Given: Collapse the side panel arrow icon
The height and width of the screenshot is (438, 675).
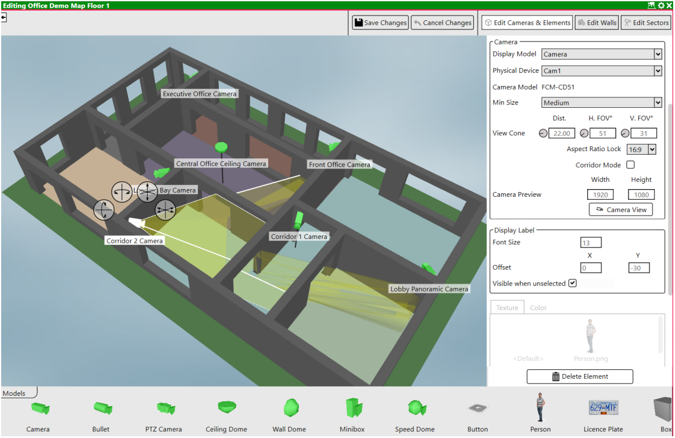Looking at the screenshot, I should 4,18.
